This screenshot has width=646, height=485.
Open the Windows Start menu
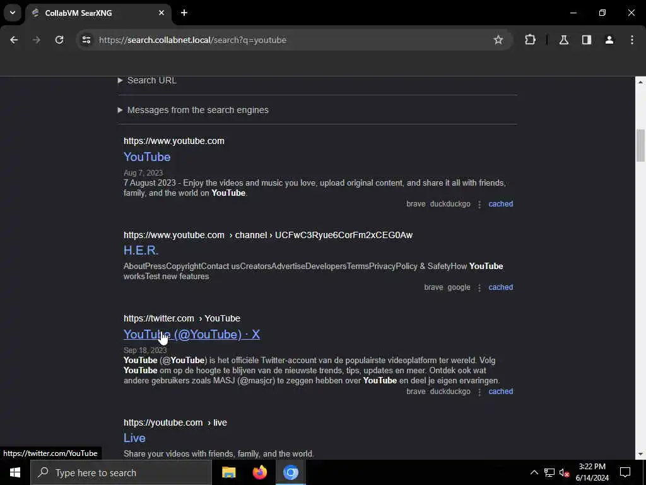point(15,472)
